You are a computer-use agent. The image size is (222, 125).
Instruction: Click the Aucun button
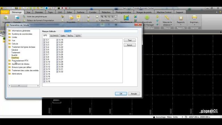click(130, 45)
